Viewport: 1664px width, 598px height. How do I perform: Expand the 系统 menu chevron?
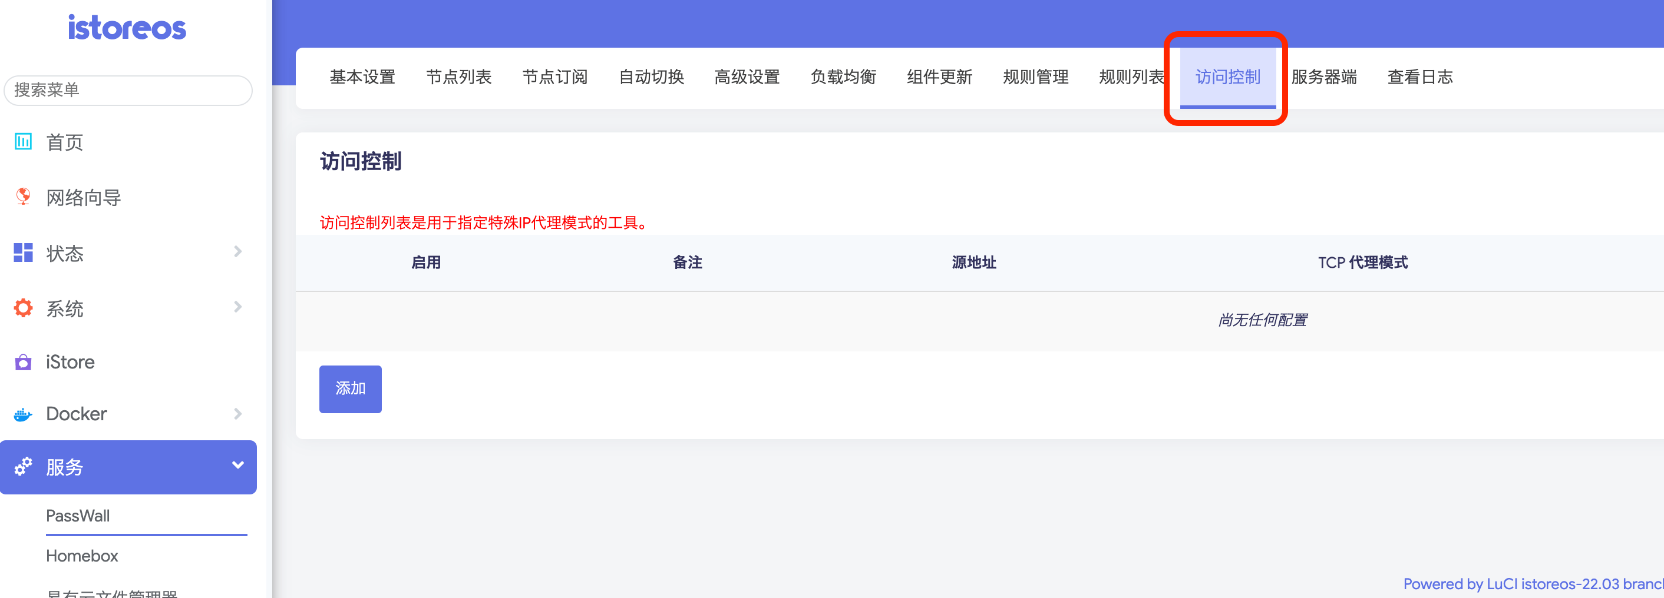(237, 307)
